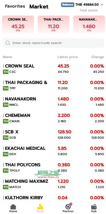Switch to the Favorites tab
Image resolution: width=106 pixels, height=214 pixels.
tap(15, 6)
